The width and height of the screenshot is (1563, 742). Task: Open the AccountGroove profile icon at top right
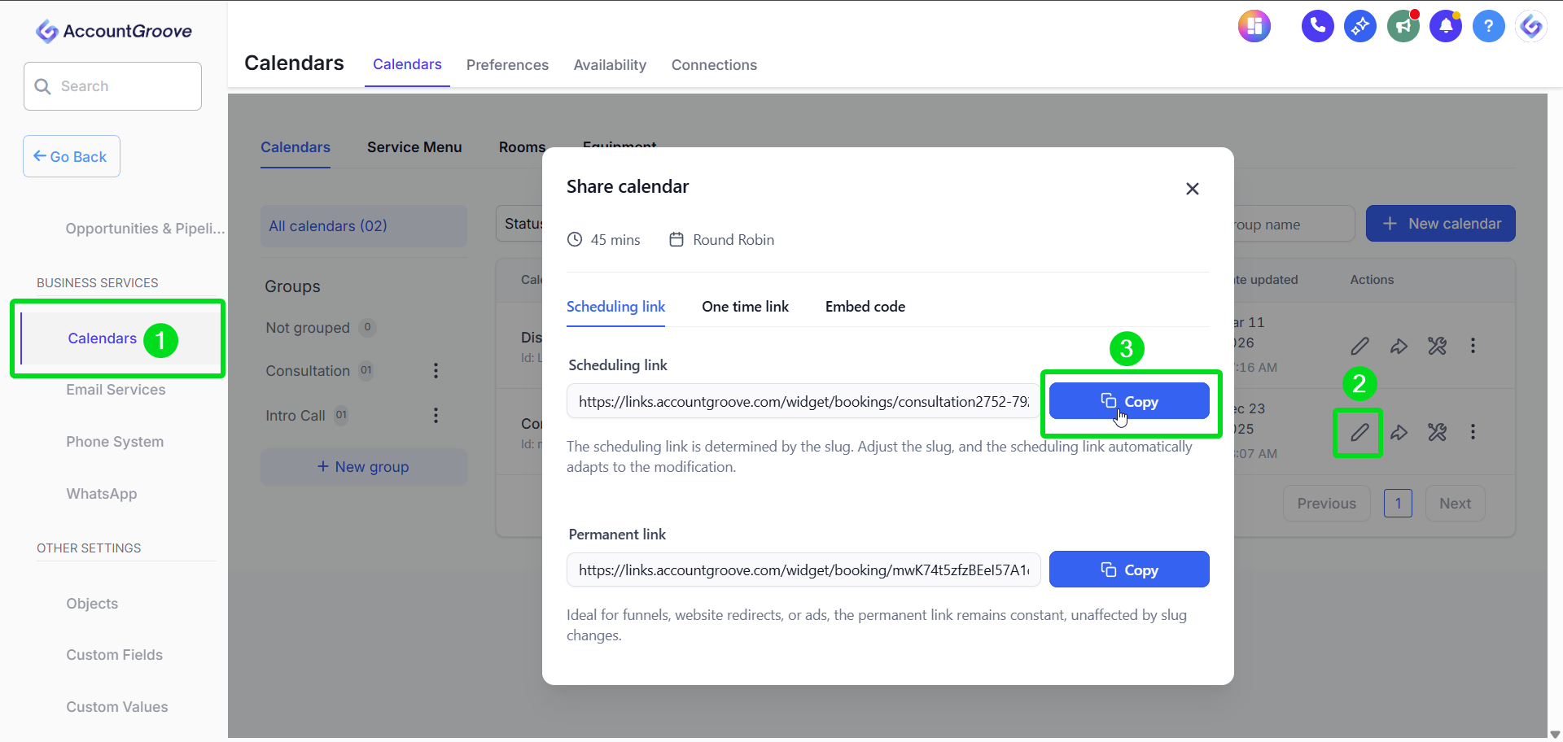1531,26
